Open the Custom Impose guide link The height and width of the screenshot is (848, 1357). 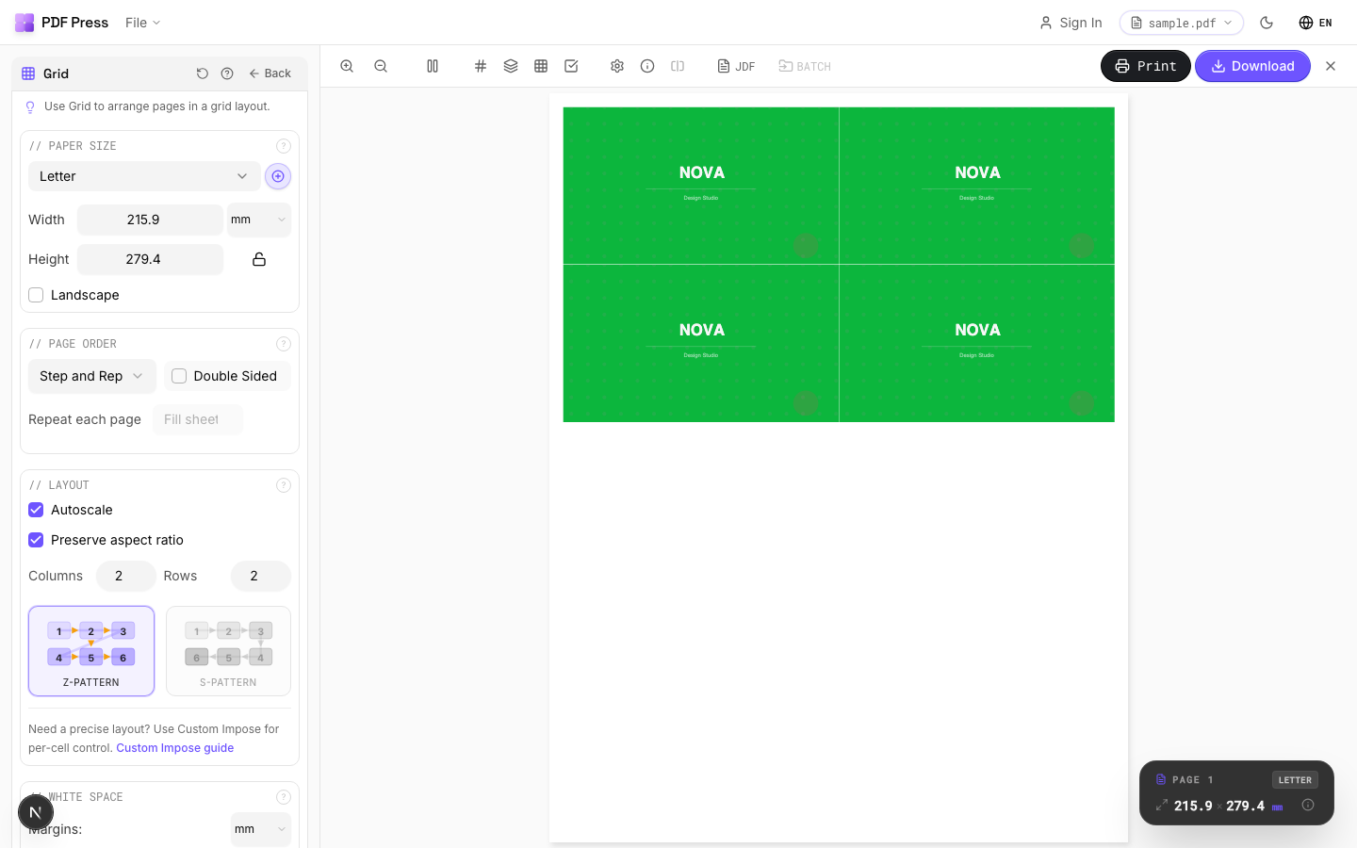175,748
